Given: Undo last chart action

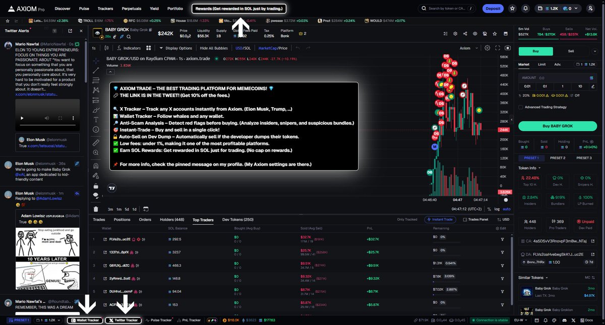Looking at the screenshot, I should click(x=297, y=48).
